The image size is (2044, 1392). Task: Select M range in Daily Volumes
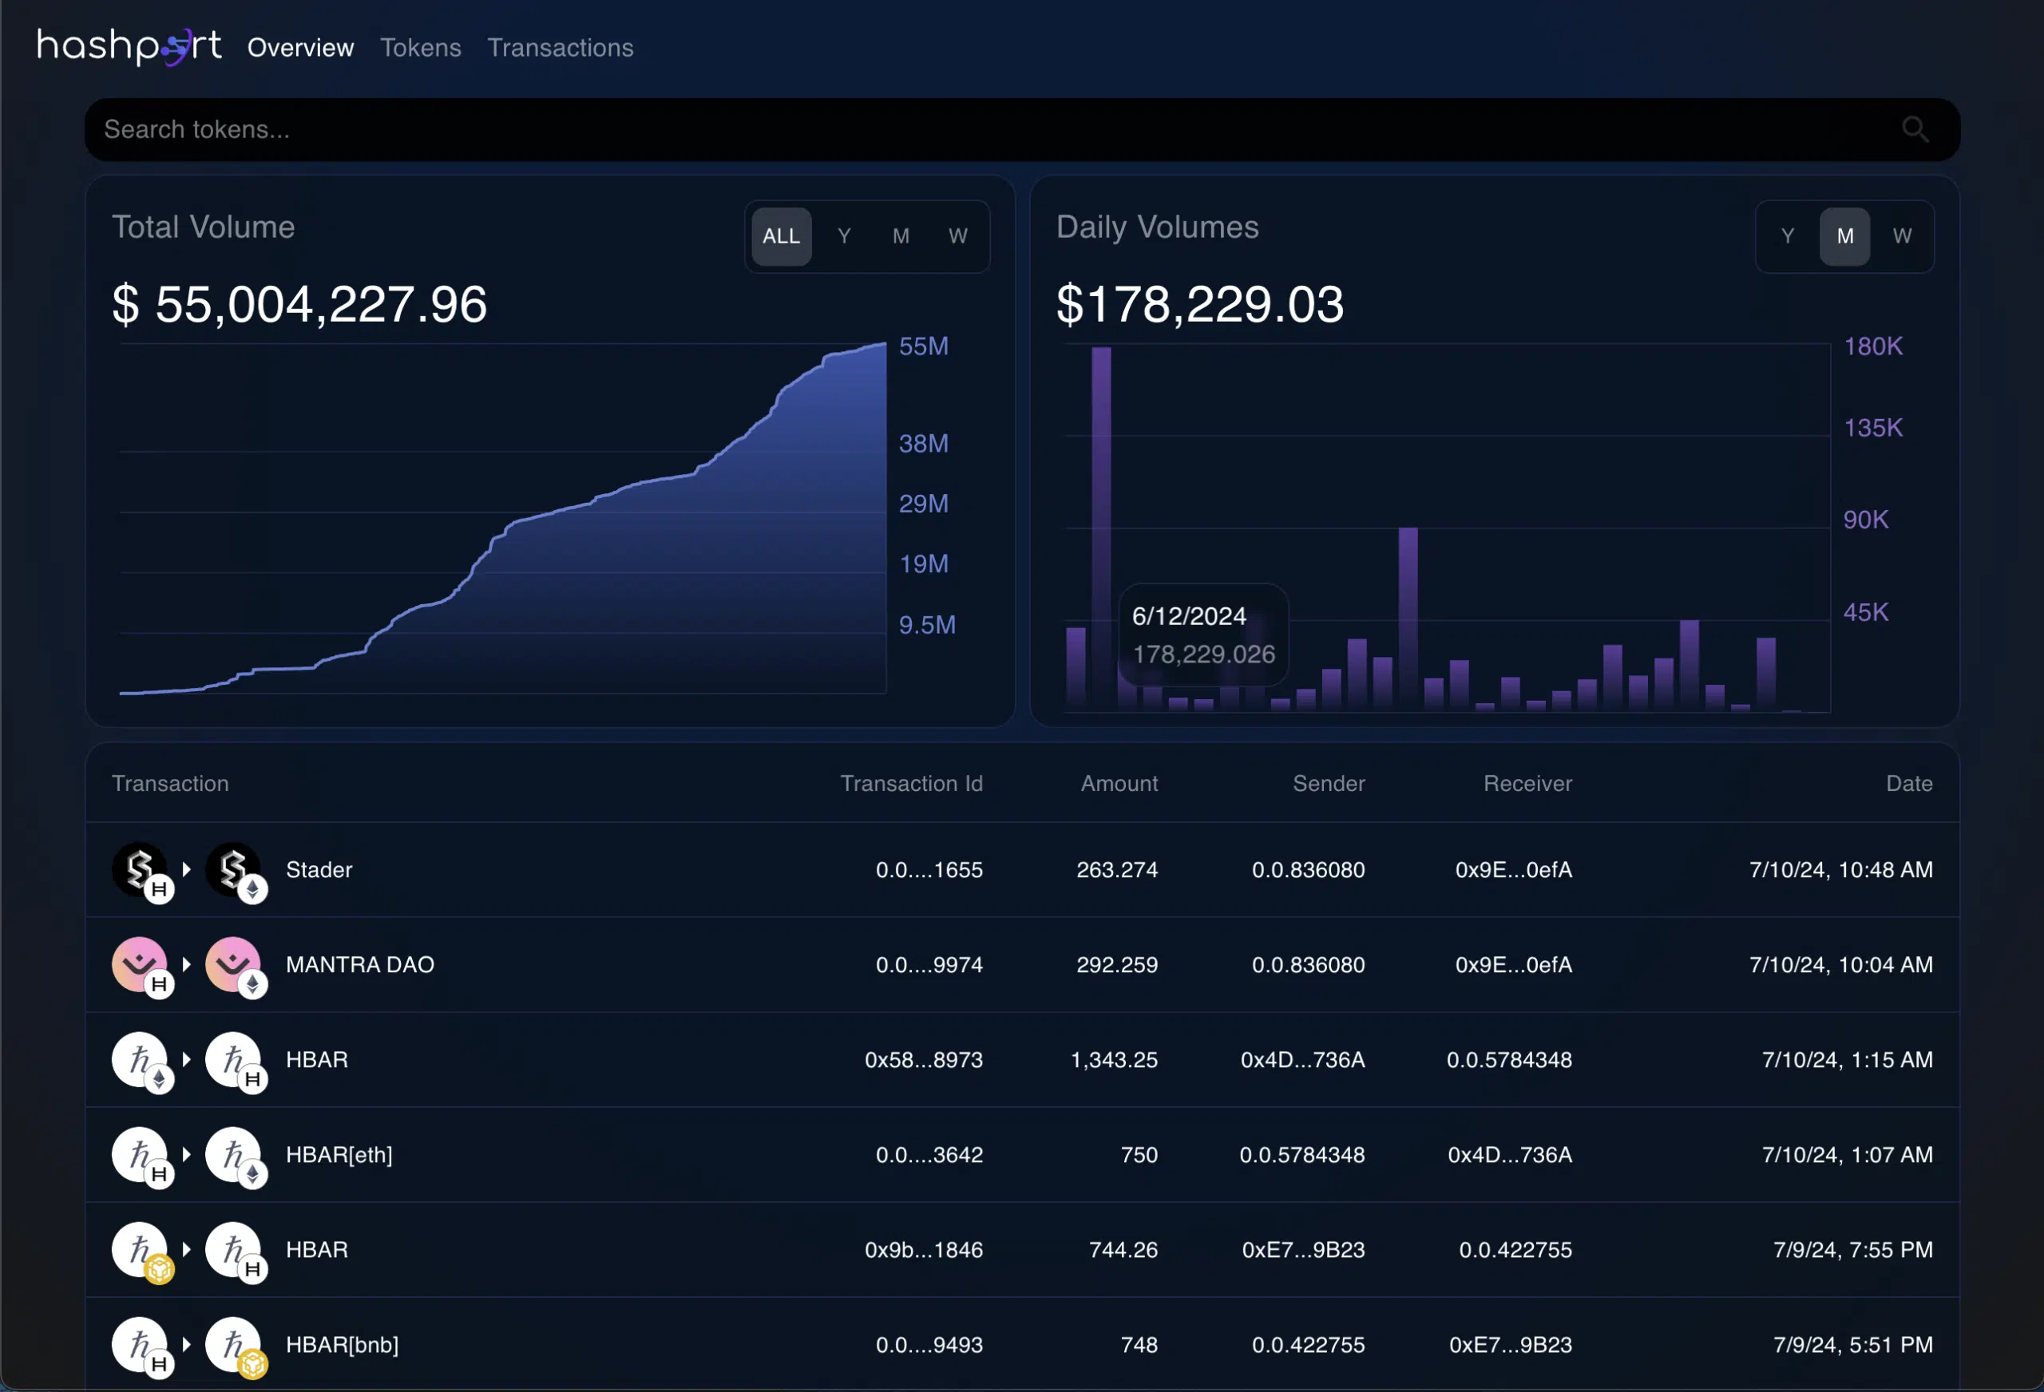pyautogui.click(x=1844, y=235)
